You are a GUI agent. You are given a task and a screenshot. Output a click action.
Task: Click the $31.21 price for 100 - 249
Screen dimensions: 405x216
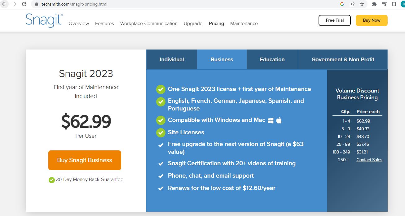[363, 152]
